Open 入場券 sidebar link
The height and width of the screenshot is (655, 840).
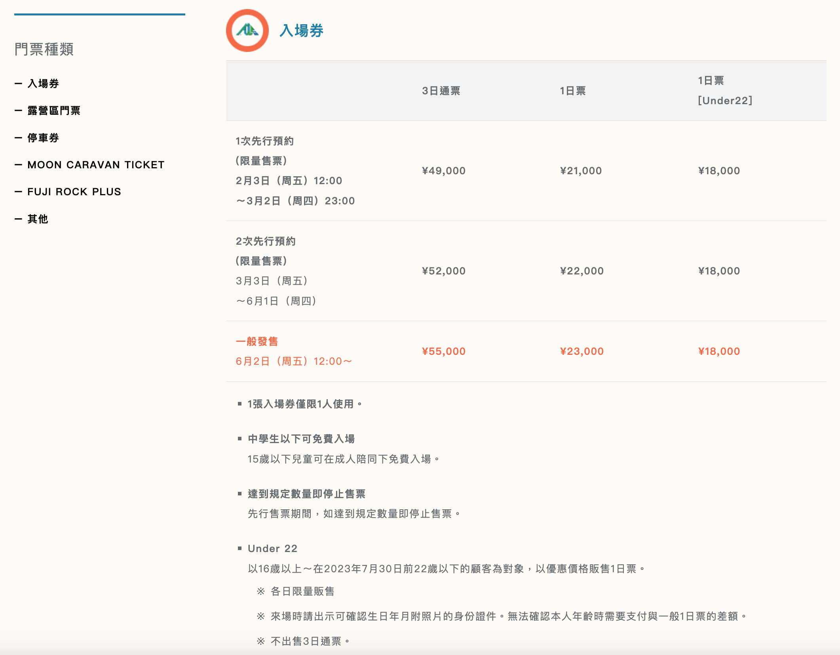pyautogui.click(x=43, y=84)
